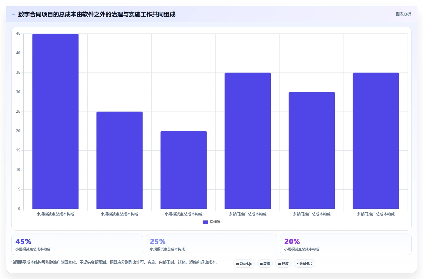Open the 45% stat card

coord(77,244)
